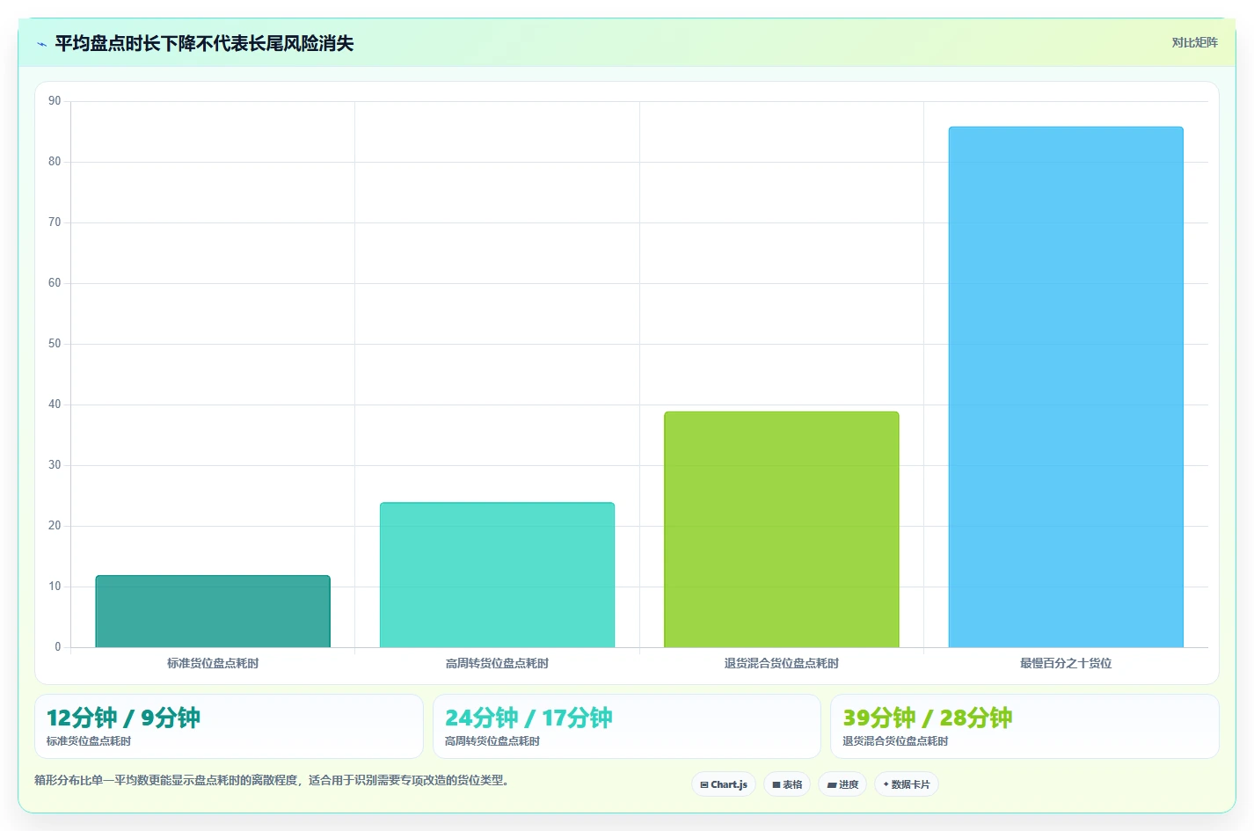Image resolution: width=1254 pixels, height=831 pixels.
Task: Click the green 退货混合货位盘点耗时 bar
Action: [782, 529]
